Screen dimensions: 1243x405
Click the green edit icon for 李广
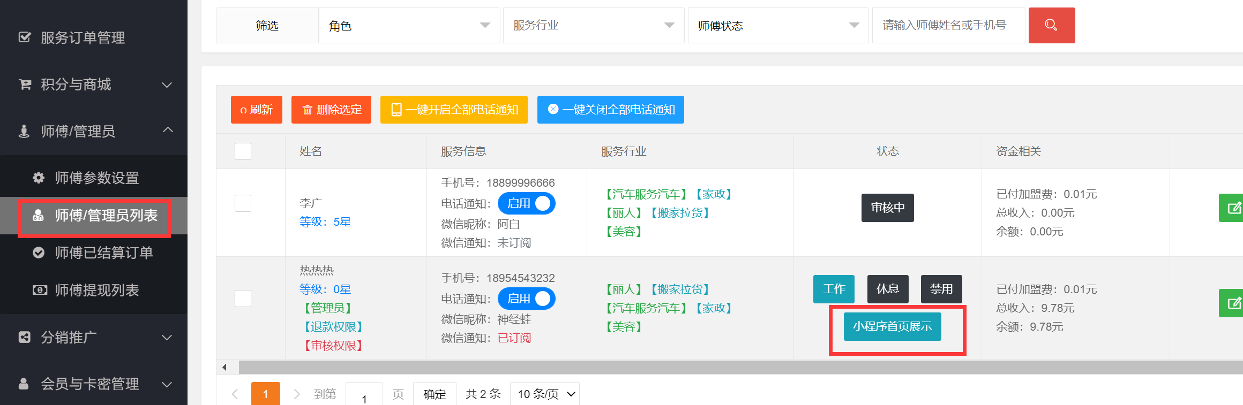coord(1233,208)
